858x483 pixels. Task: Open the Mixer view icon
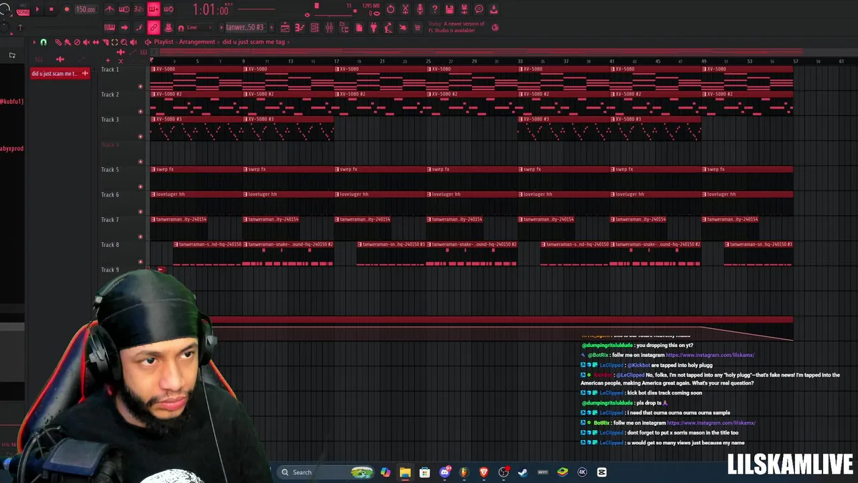(x=329, y=28)
